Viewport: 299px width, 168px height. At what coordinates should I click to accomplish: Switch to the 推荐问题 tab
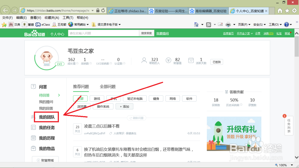(x=81, y=87)
